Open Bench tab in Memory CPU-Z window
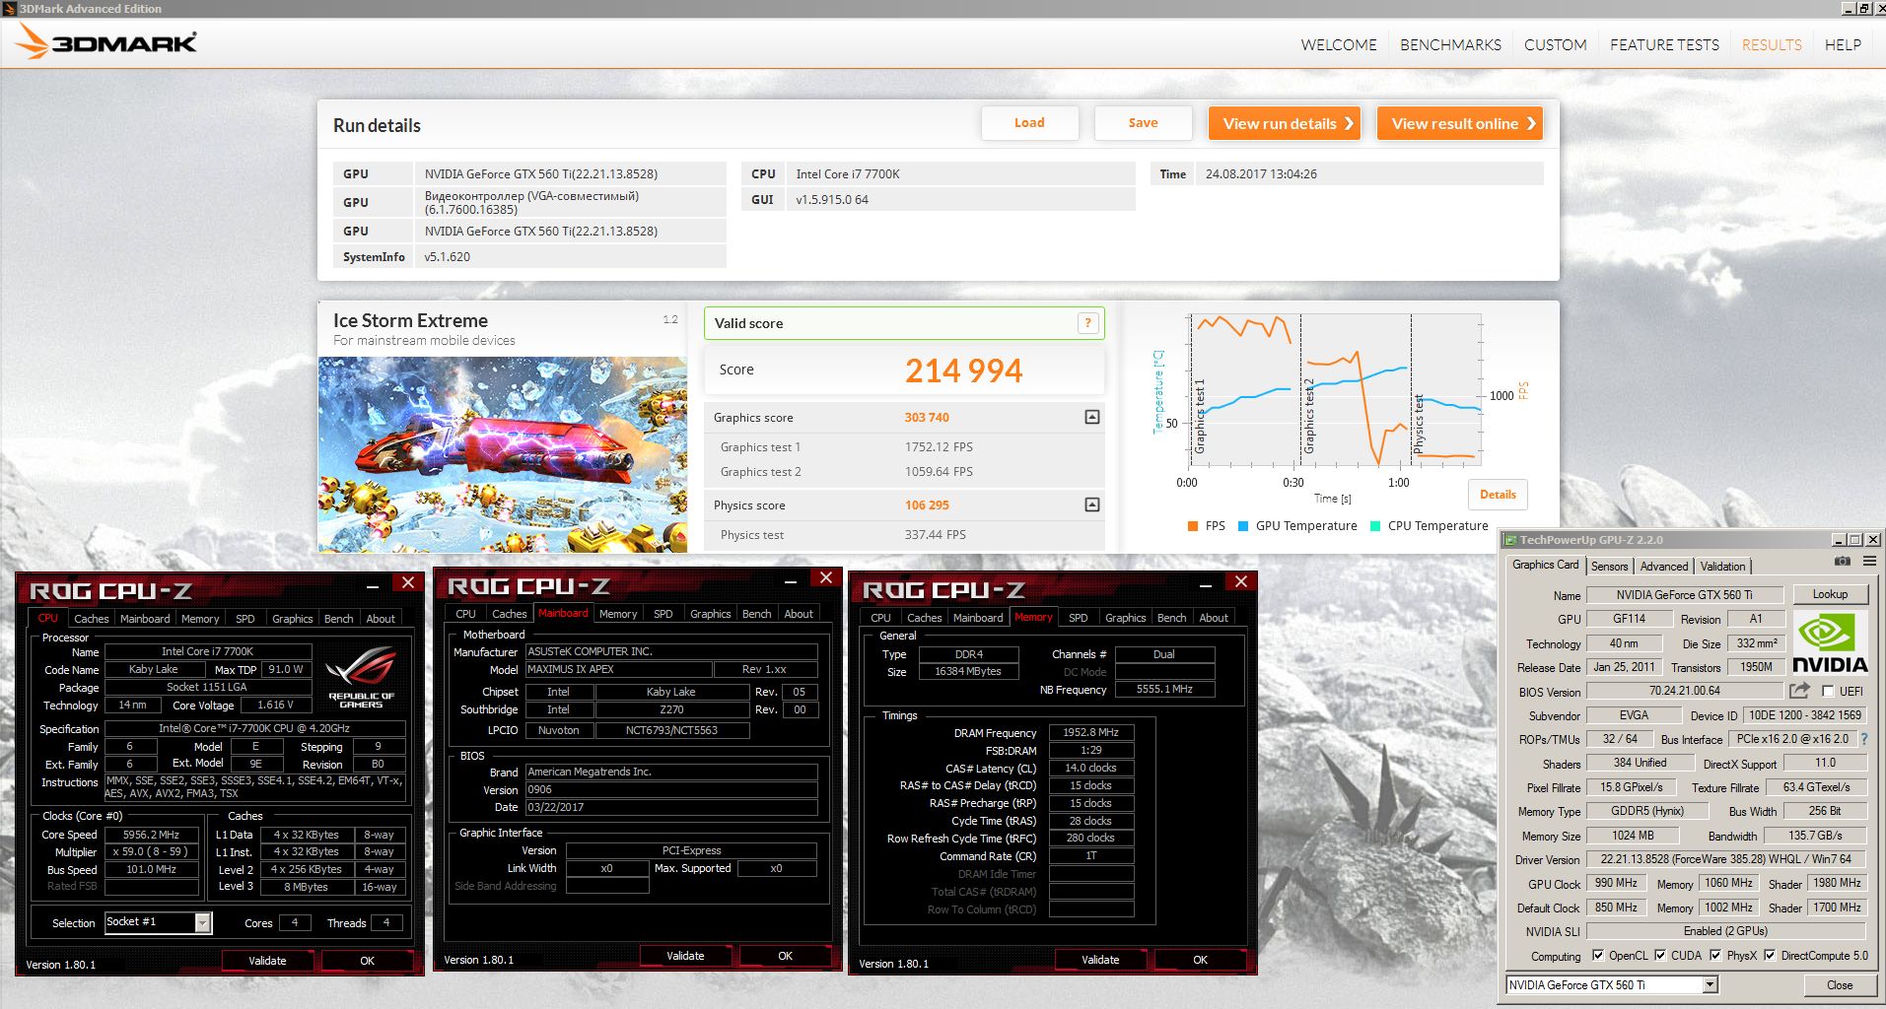This screenshot has width=1886, height=1009. coord(1171,618)
